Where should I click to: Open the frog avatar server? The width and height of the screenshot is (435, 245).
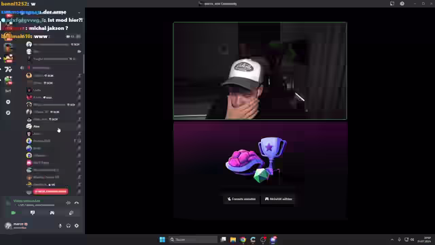[8, 80]
